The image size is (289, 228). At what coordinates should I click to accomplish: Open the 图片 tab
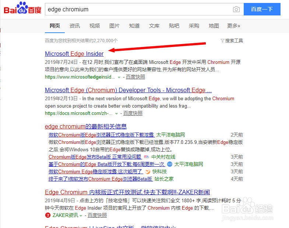tap(114, 26)
